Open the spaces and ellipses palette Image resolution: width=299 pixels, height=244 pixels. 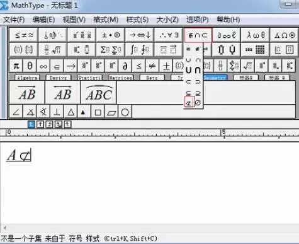[53, 35]
